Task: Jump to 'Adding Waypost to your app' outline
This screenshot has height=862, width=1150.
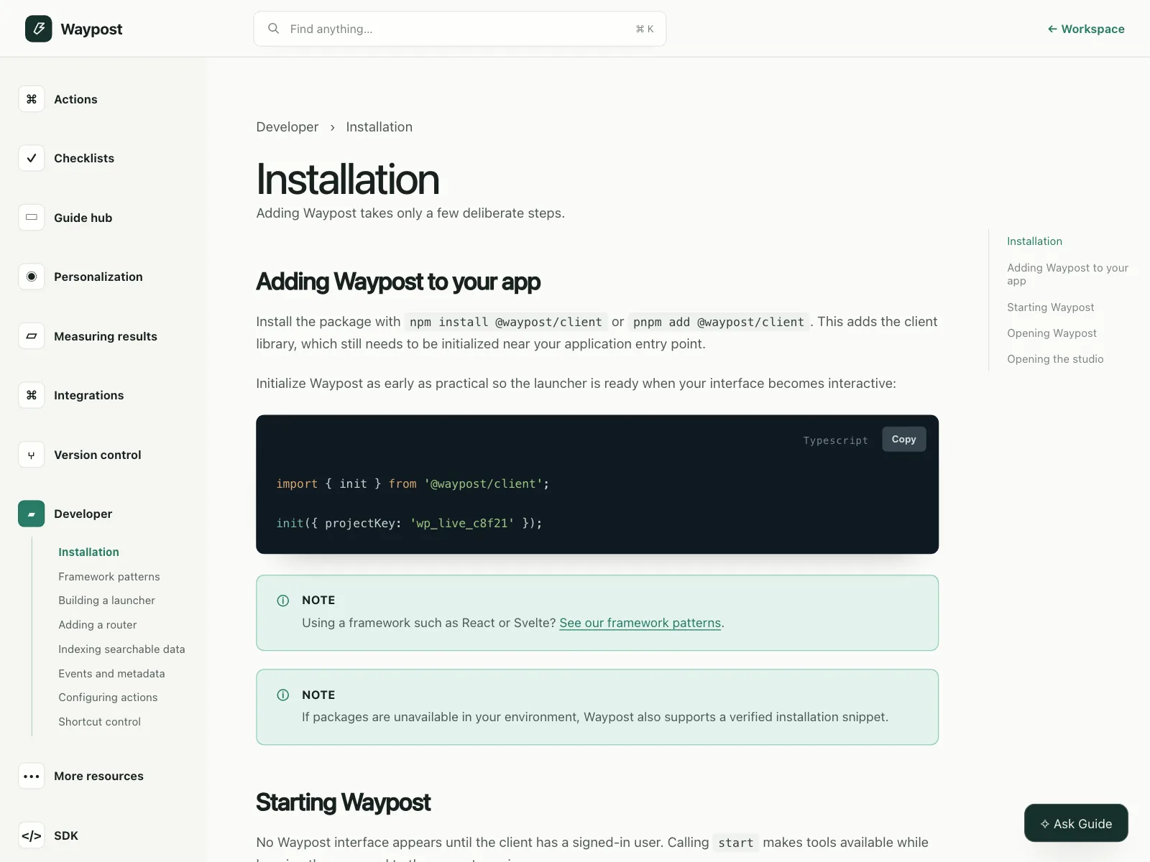Action: (1067, 274)
